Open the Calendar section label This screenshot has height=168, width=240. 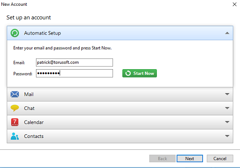34,122
